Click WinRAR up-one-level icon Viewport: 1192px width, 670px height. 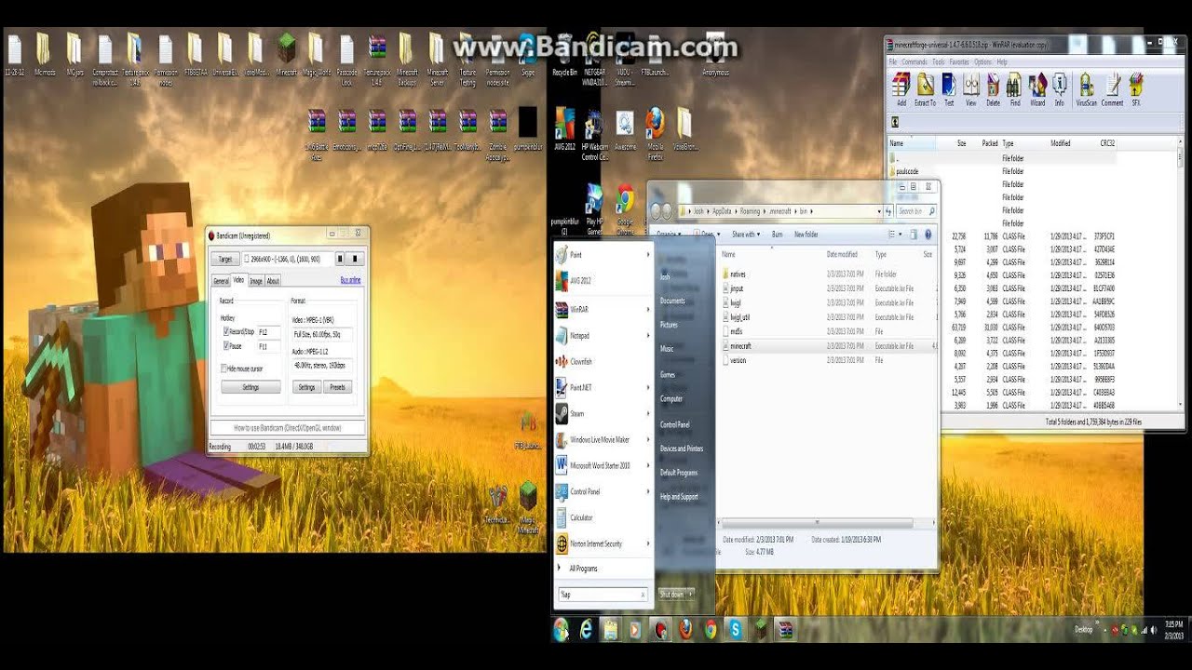point(895,122)
